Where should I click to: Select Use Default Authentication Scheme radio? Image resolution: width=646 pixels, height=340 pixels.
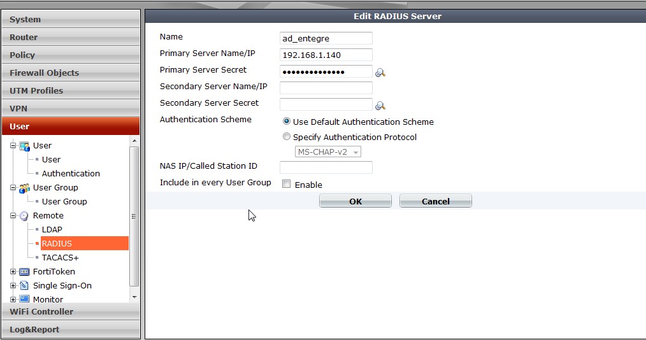pyautogui.click(x=287, y=122)
